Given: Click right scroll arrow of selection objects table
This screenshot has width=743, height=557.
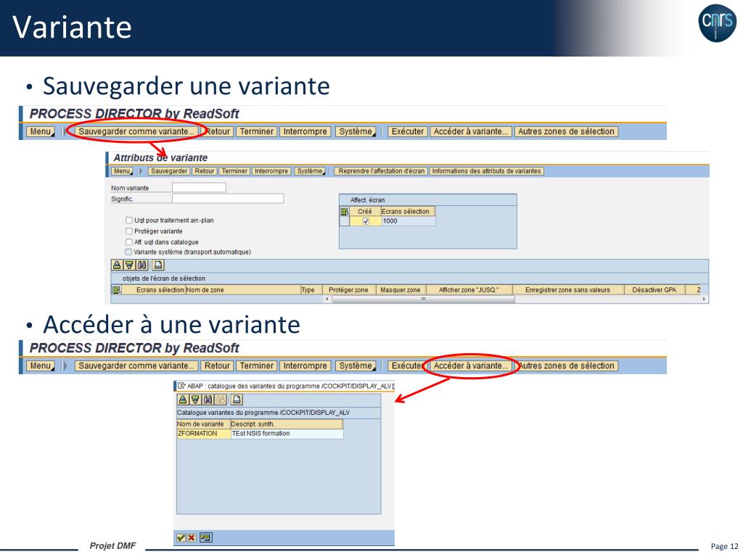Looking at the screenshot, I should [704, 300].
